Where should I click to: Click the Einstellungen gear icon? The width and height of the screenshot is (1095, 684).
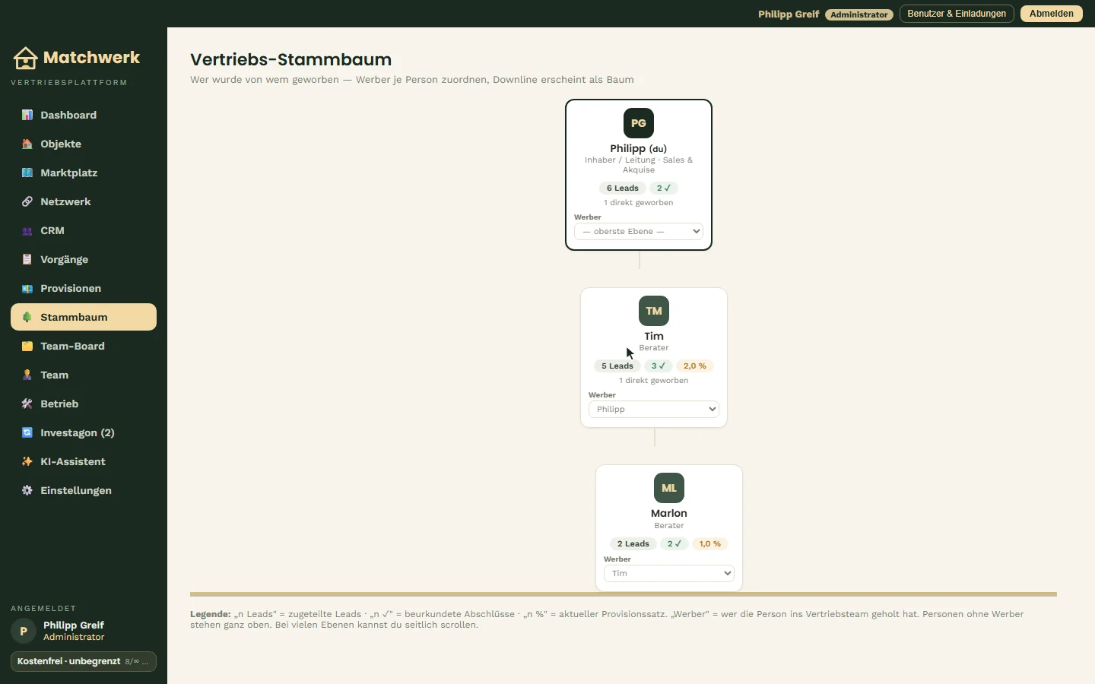pos(27,490)
